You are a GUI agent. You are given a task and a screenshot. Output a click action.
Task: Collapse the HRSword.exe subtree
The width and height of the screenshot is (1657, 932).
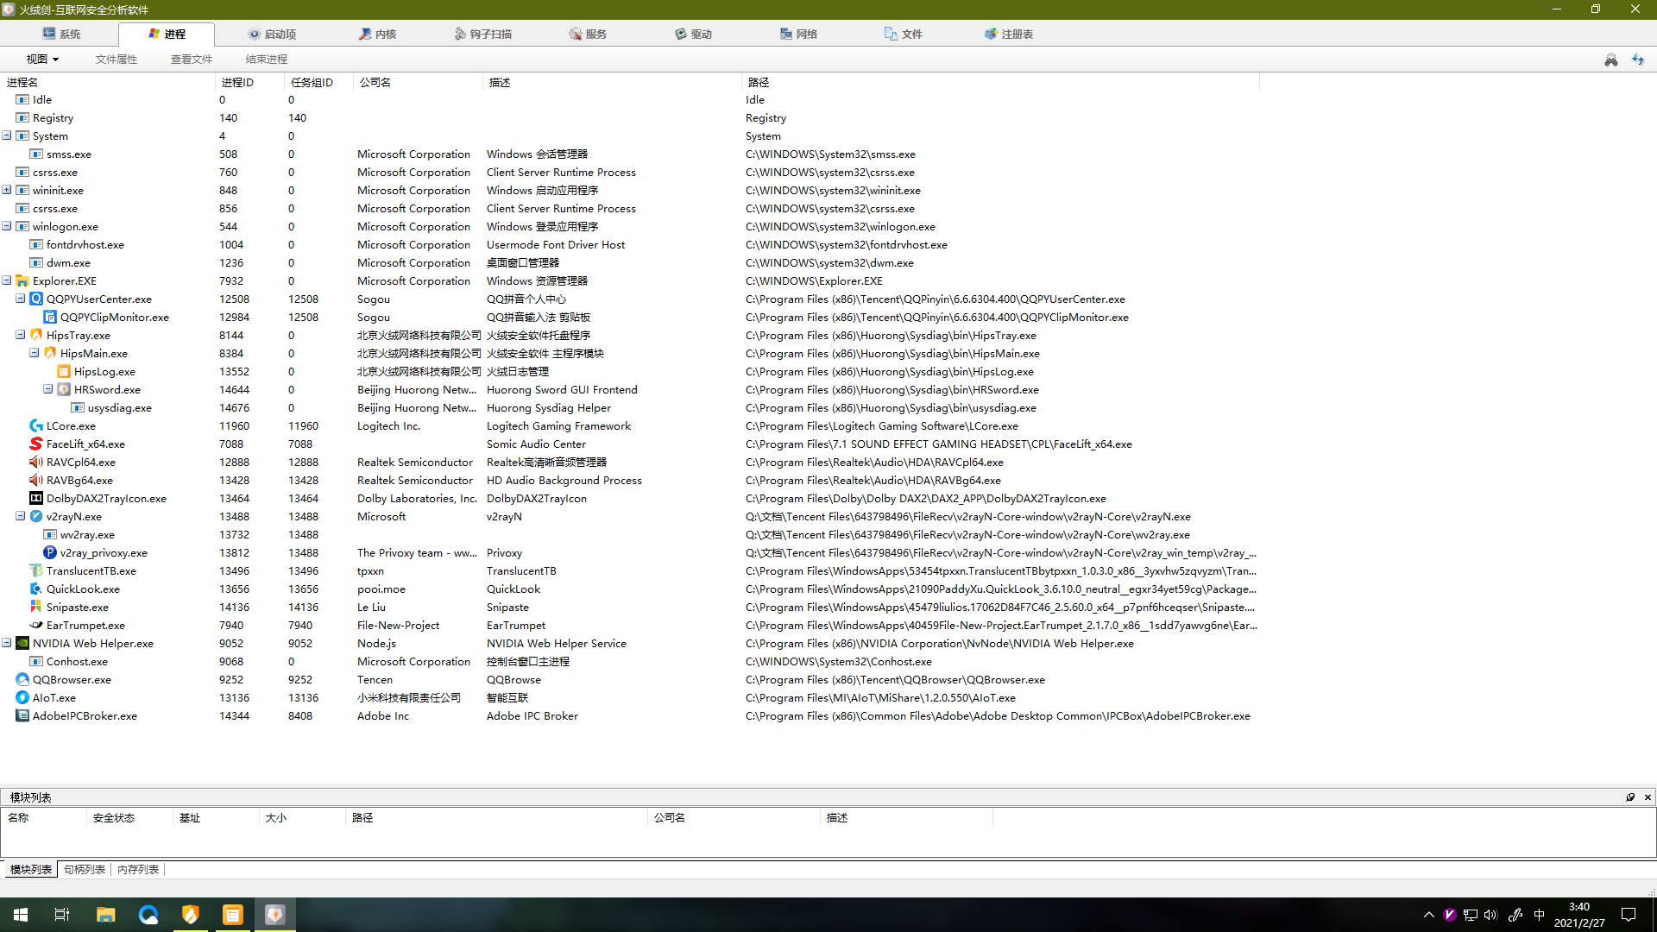48,389
